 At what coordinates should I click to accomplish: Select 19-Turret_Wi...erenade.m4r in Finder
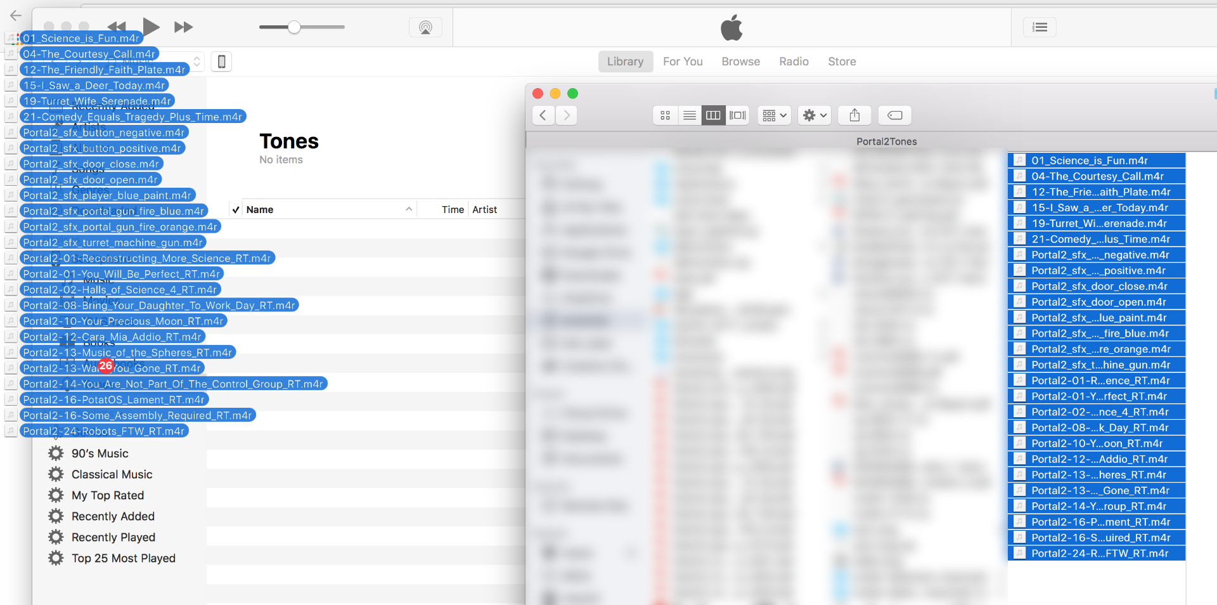(1097, 223)
